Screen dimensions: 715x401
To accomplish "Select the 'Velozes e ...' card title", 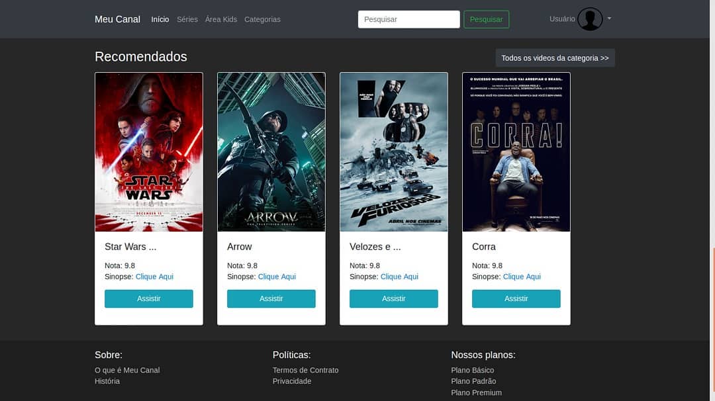I will [x=375, y=247].
